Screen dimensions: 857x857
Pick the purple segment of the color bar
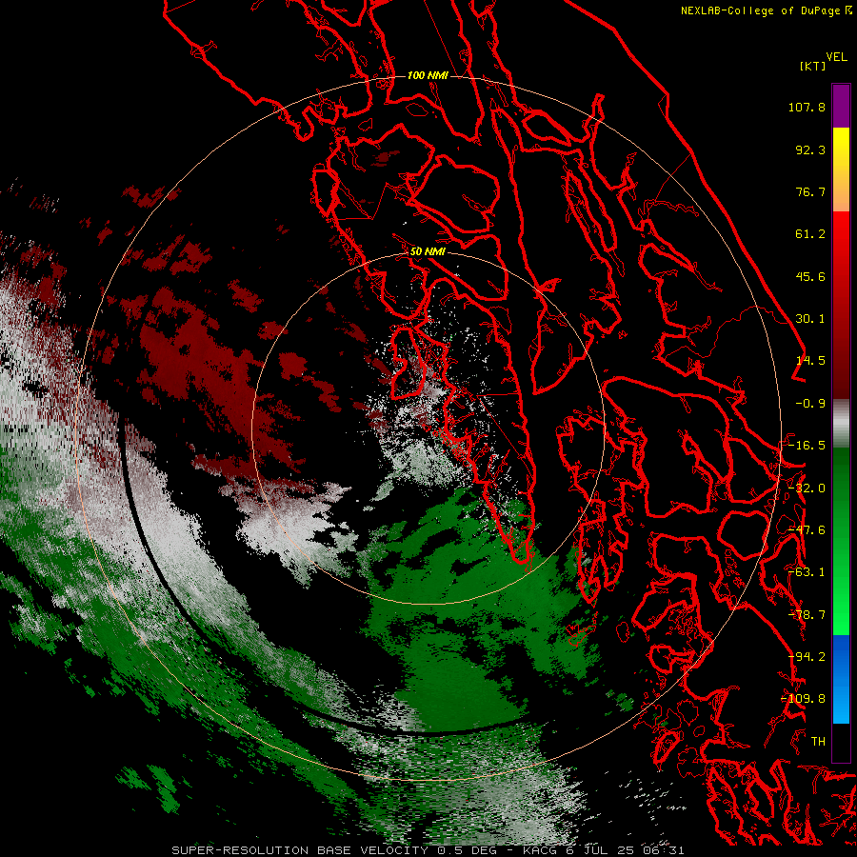pos(841,107)
